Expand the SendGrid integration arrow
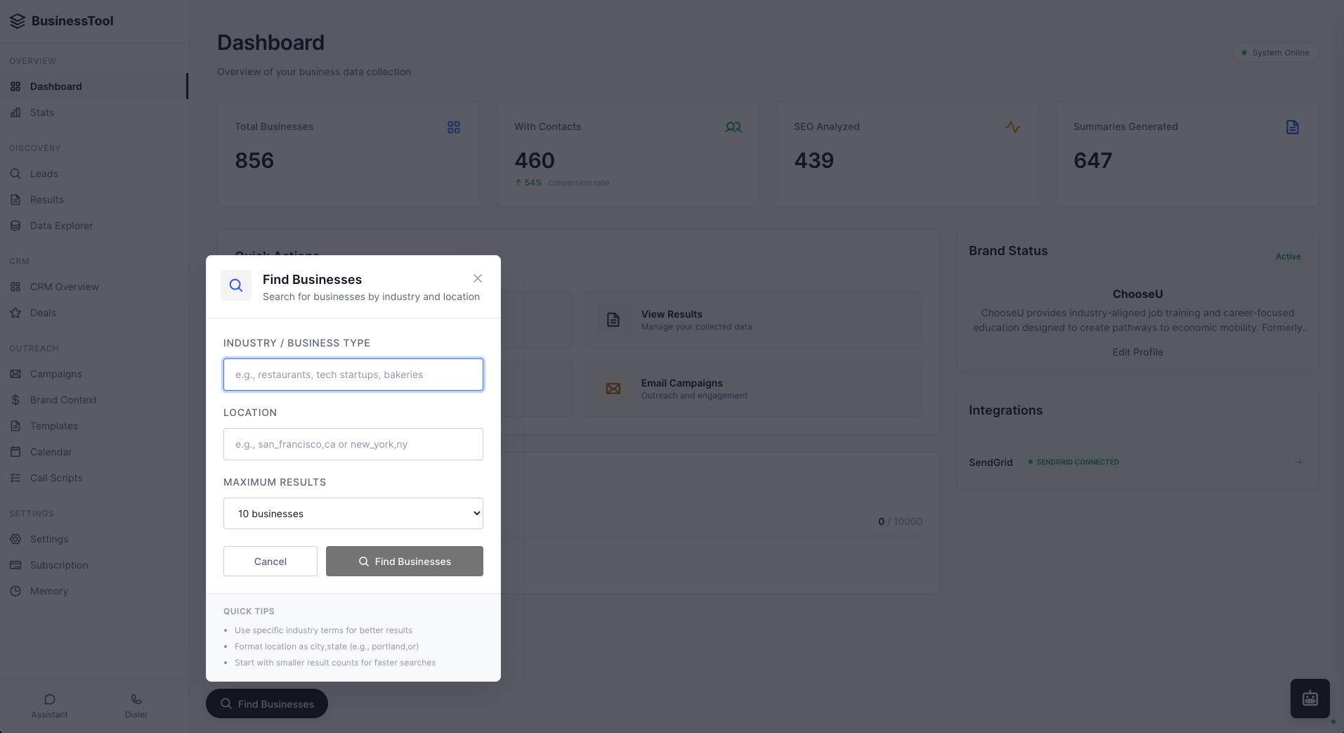1344x733 pixels. (1298, 462)
